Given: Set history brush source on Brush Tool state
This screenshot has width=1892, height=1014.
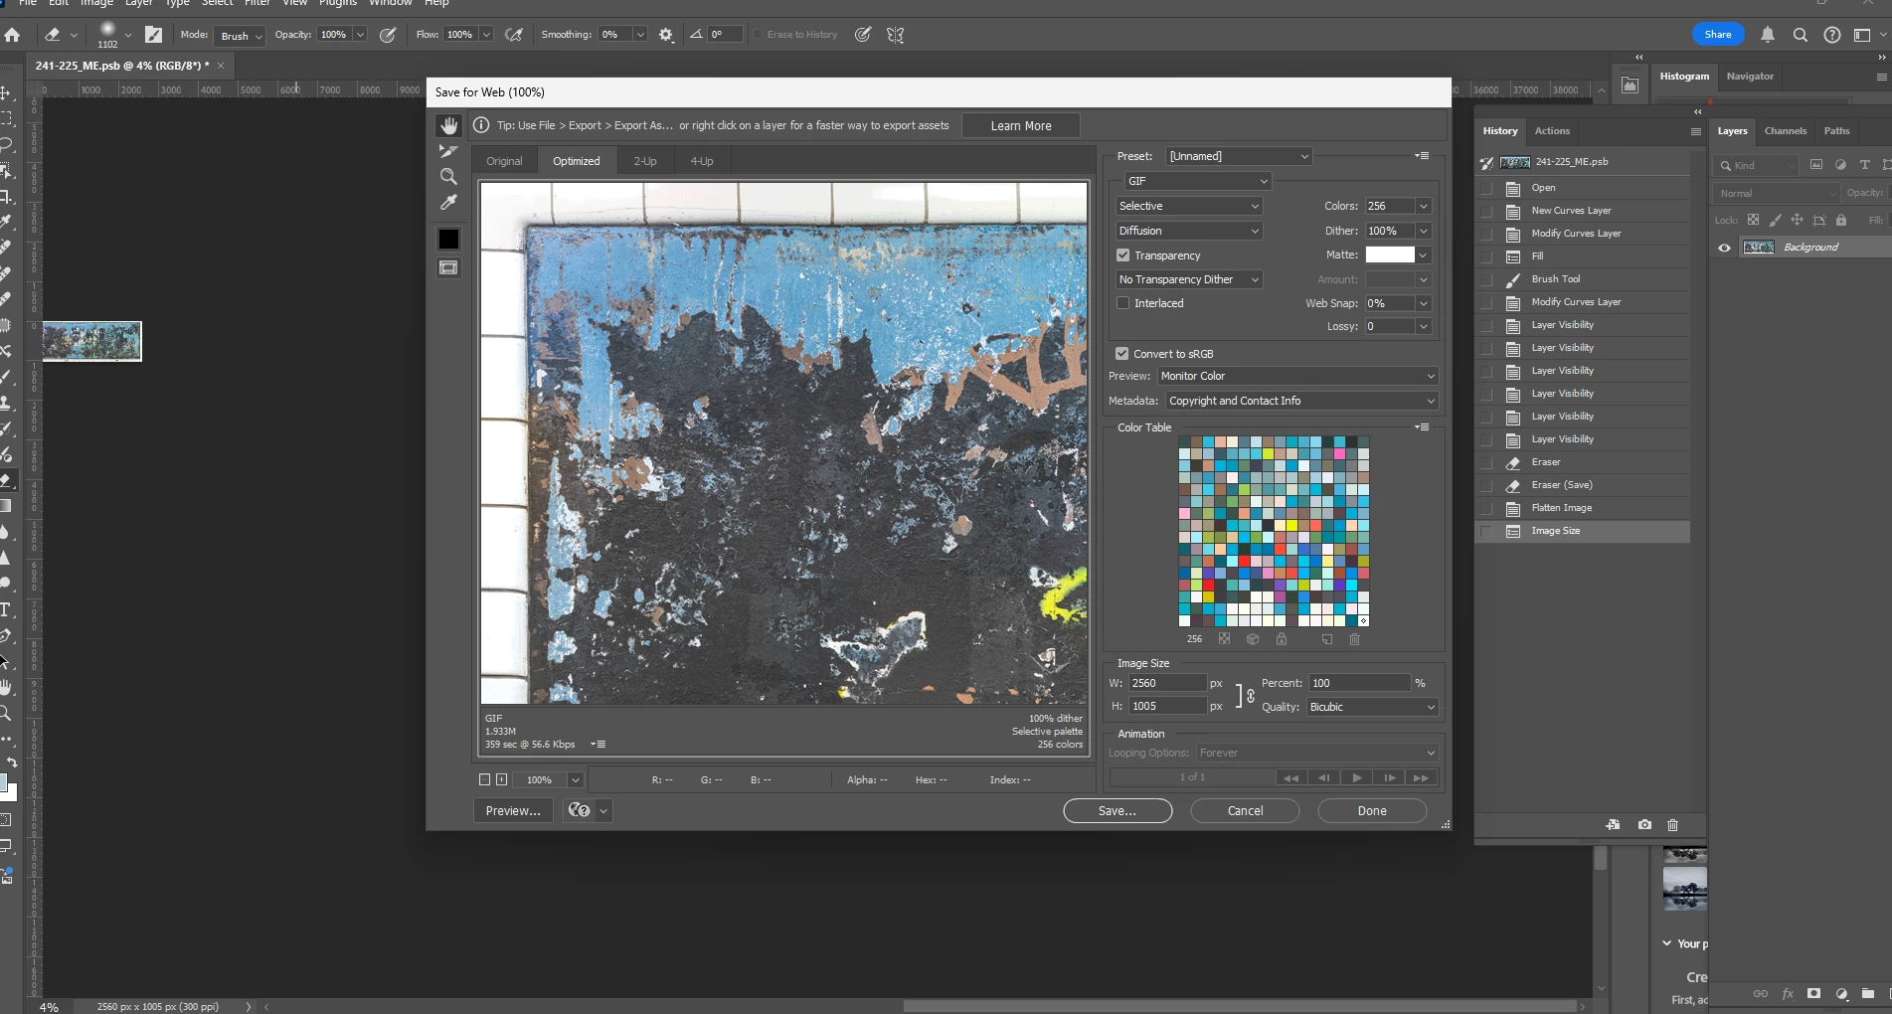Looking at the screenshot, I should pos(1486,279).
